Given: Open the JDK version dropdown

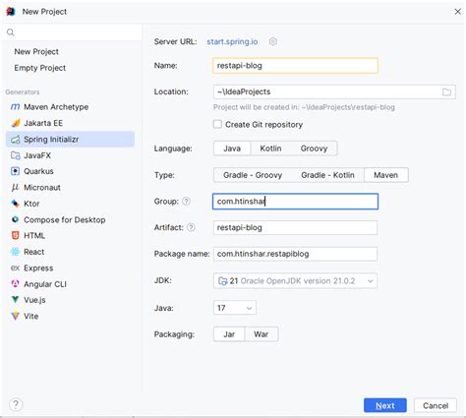Looking at the screenshot, I should [295, 281].
